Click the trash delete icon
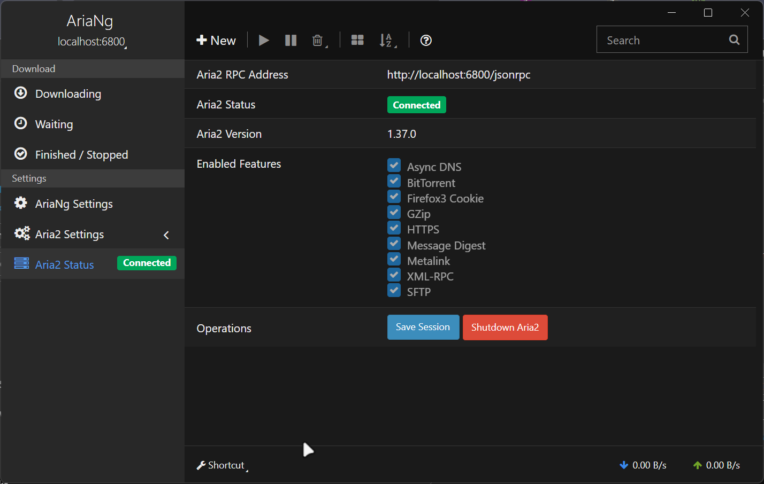 point(318,41)
